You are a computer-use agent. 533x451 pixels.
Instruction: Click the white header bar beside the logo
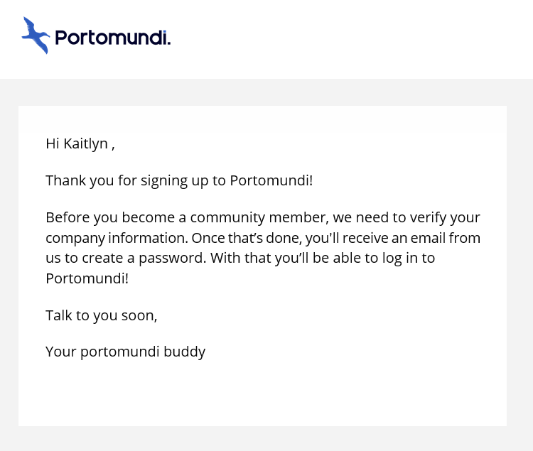[x=350, y=39]
